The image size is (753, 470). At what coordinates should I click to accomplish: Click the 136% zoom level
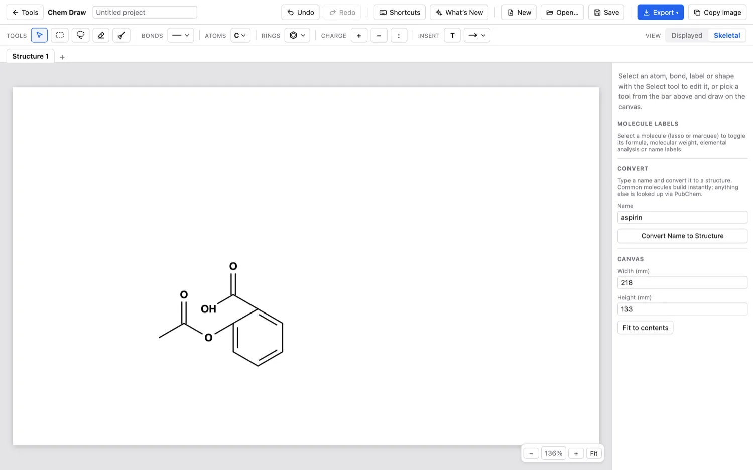[x=553, y=453]
